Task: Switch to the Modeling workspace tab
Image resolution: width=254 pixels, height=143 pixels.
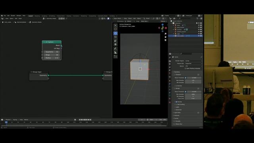Action: (37, 16)
